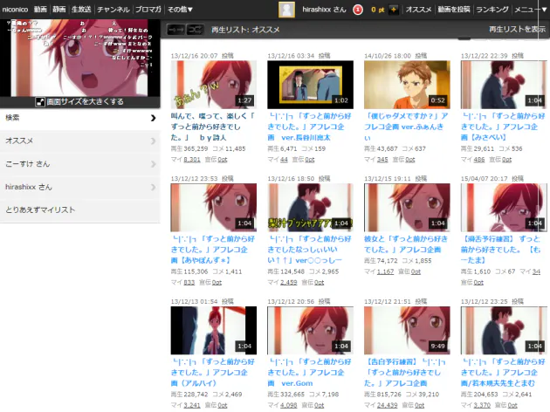Click the enlarge screen size icon

coord(40,102)
